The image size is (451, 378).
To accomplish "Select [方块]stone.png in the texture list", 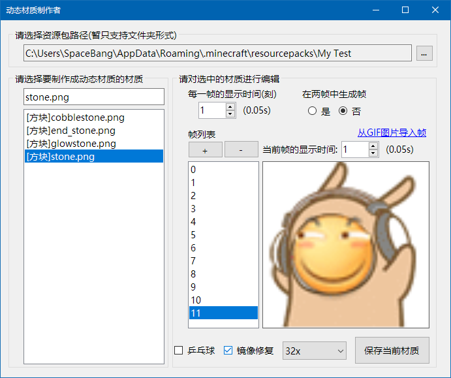I will coord(94,156).
